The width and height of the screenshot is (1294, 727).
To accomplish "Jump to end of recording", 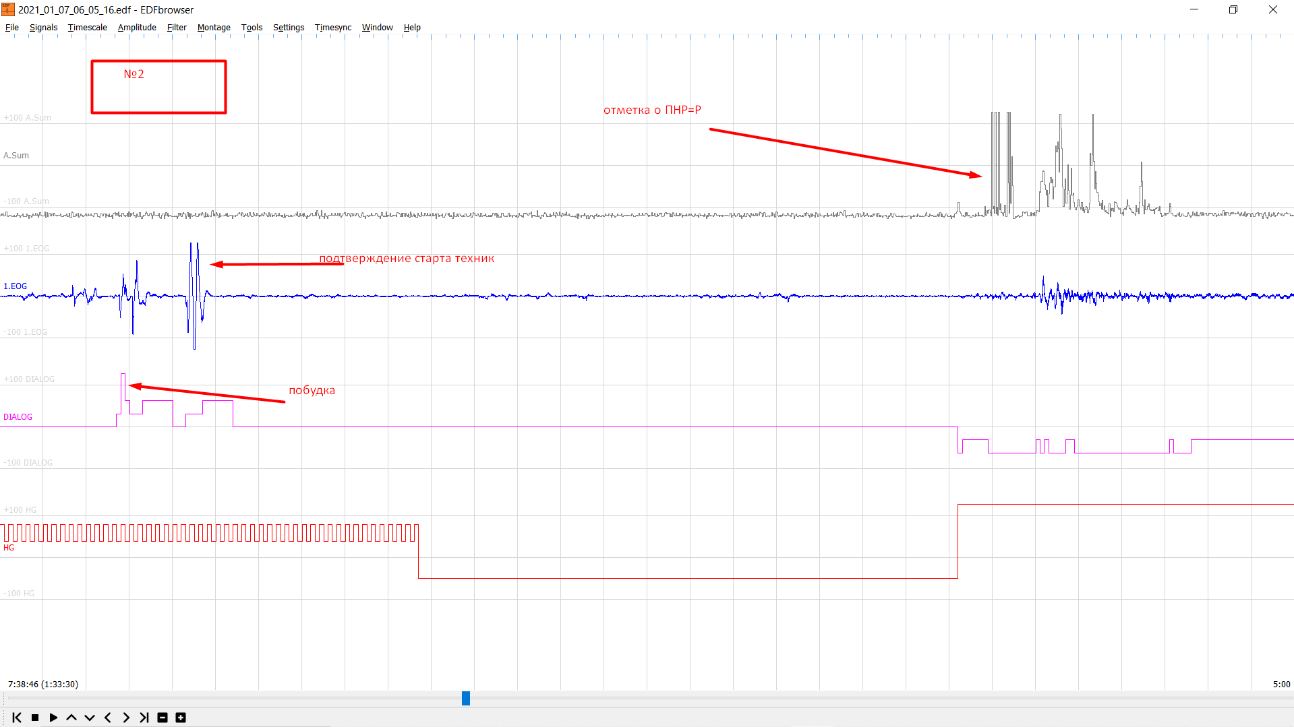I will tap(144, 718).
